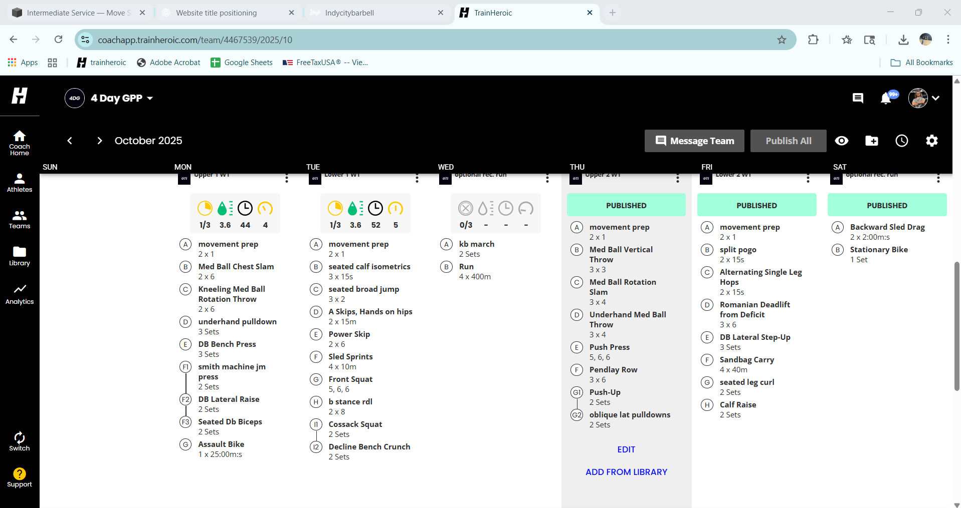The height and width of the screenshot is (508, 961).
Task: Click Monday completion 1/3 pie icon
Action: coord(205,208)
